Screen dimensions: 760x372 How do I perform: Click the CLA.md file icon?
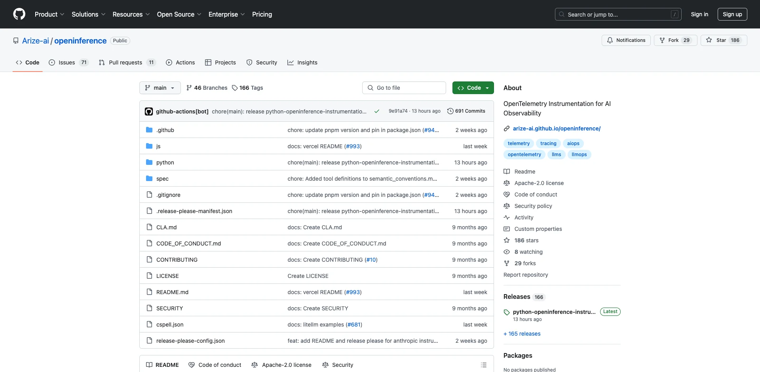(149, 227)
